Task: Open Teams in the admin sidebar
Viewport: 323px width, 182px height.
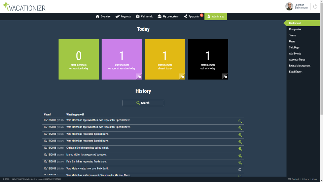Action: point(292,35)
